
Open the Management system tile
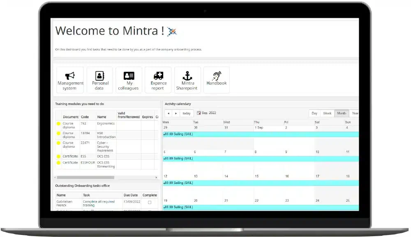tap(70, 80)
